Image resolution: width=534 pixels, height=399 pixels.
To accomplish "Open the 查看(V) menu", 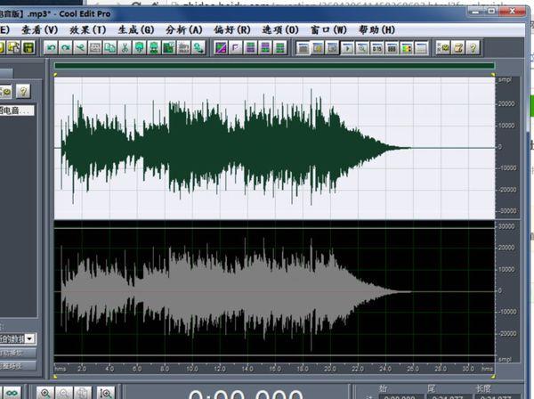I will coord(39,30).
